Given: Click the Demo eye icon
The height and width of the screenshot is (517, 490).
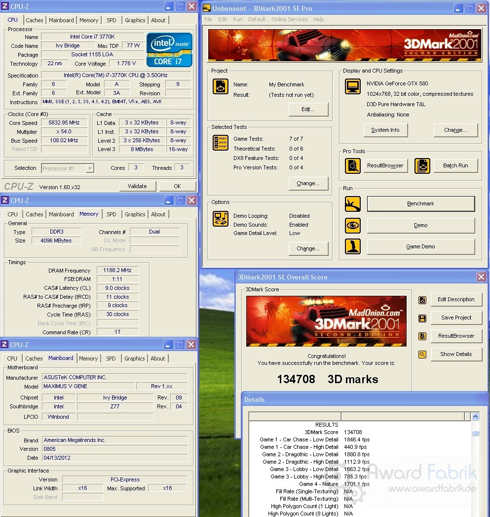Looking at the screenshot, I should point(353,226).
